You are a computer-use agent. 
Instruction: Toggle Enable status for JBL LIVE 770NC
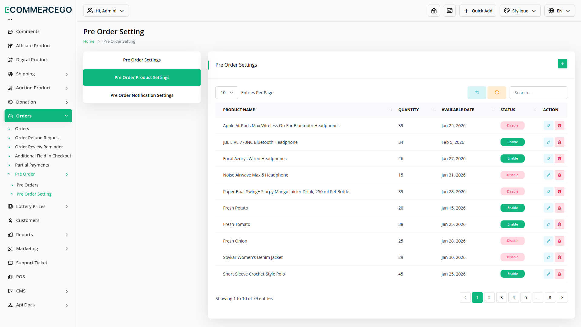coord(512,142)
